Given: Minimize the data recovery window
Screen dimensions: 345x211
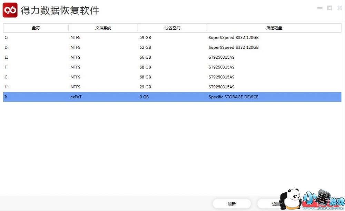Looking at the screenshot, I should pyautogui.click(x=319, y=8).
